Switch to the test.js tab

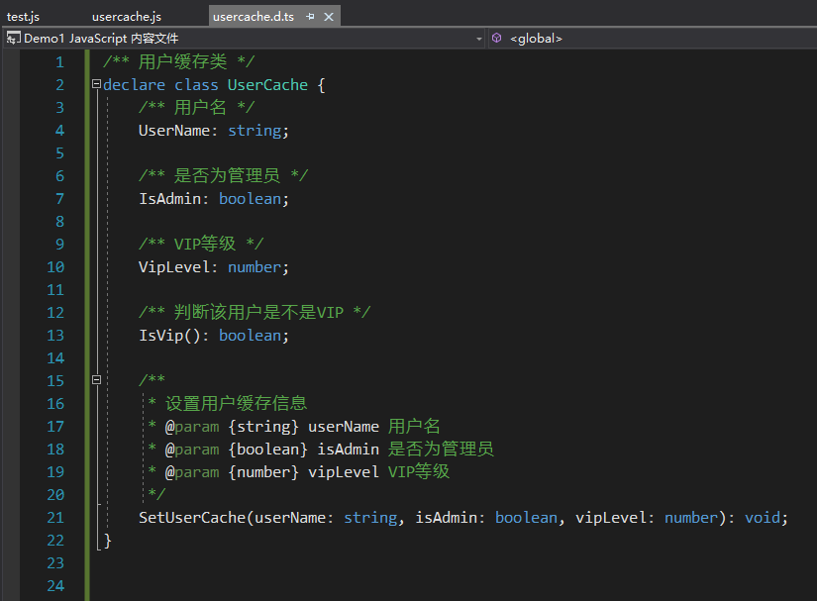[23, 17]
